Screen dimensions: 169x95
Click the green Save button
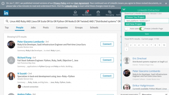pyautogui.click(x=147, y=34)
